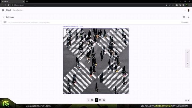Click browser forward arrow

[5, 5]
